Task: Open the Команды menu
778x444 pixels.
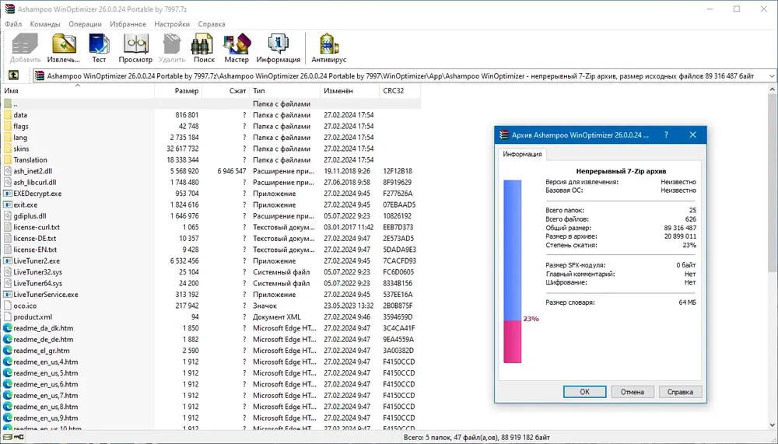Action: 45,24
